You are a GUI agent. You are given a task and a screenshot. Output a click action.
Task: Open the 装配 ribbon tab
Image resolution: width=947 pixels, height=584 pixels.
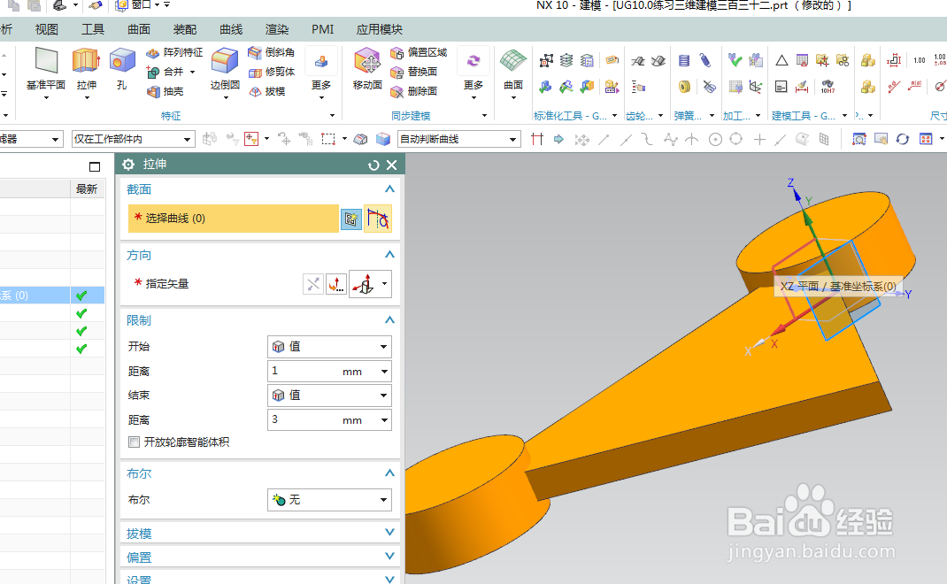(185, 29)
